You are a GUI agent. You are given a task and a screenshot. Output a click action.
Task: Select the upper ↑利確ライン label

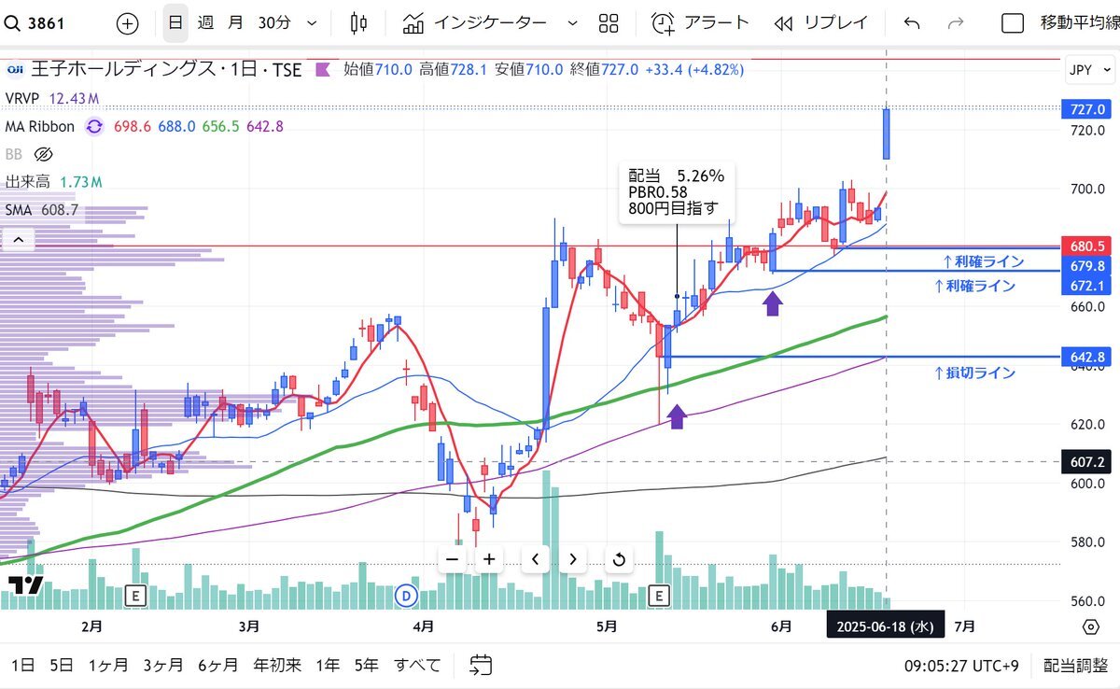coord(982,261)
